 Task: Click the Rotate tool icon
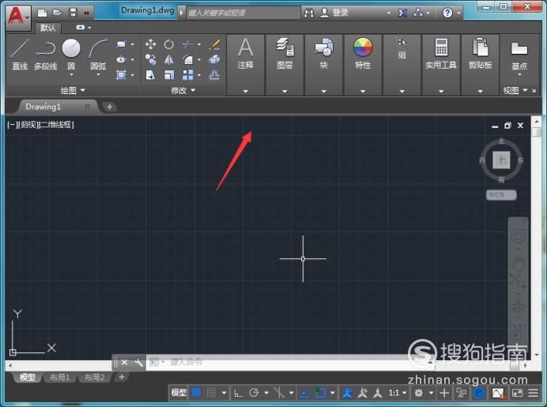click(x=169, y=44)
